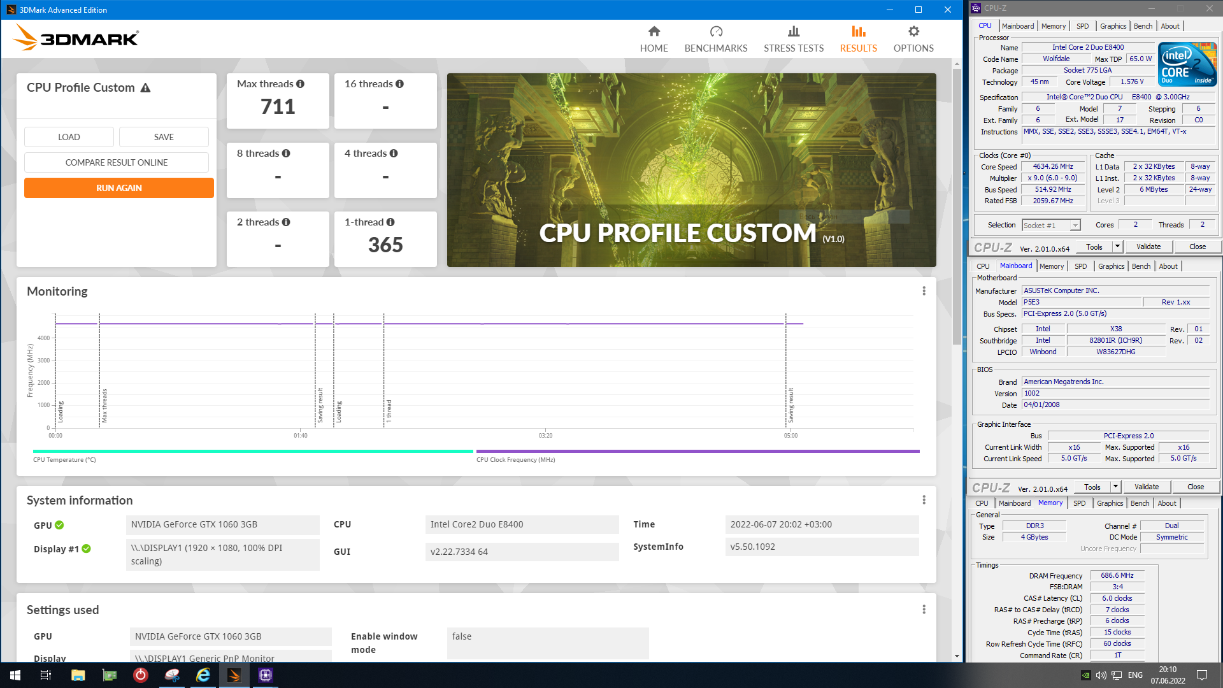Image resolution: width=1223 pixels, height=688 pixels.
Task: Open File Explorer from the taskbar
Action: (x=78, y=675)
